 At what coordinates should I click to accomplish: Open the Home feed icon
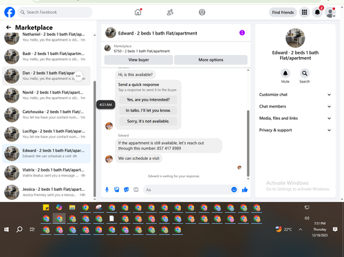coord(138,12)
